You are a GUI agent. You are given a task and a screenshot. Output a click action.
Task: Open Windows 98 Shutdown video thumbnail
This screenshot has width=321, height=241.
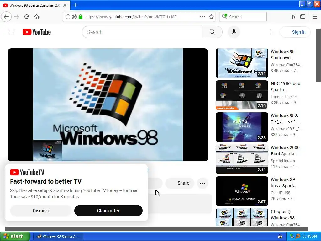(x=242, y=63)
